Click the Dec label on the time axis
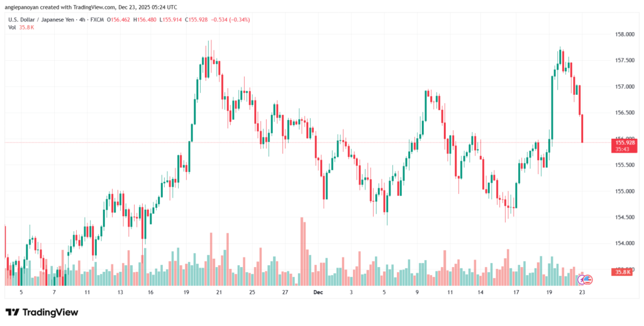Image resolution: width=644 pixels, height=326 pixels. pyautogui.click(x=317, y=292)
